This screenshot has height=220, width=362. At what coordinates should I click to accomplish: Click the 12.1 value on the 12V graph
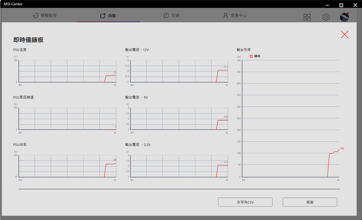tap(226, 67)
